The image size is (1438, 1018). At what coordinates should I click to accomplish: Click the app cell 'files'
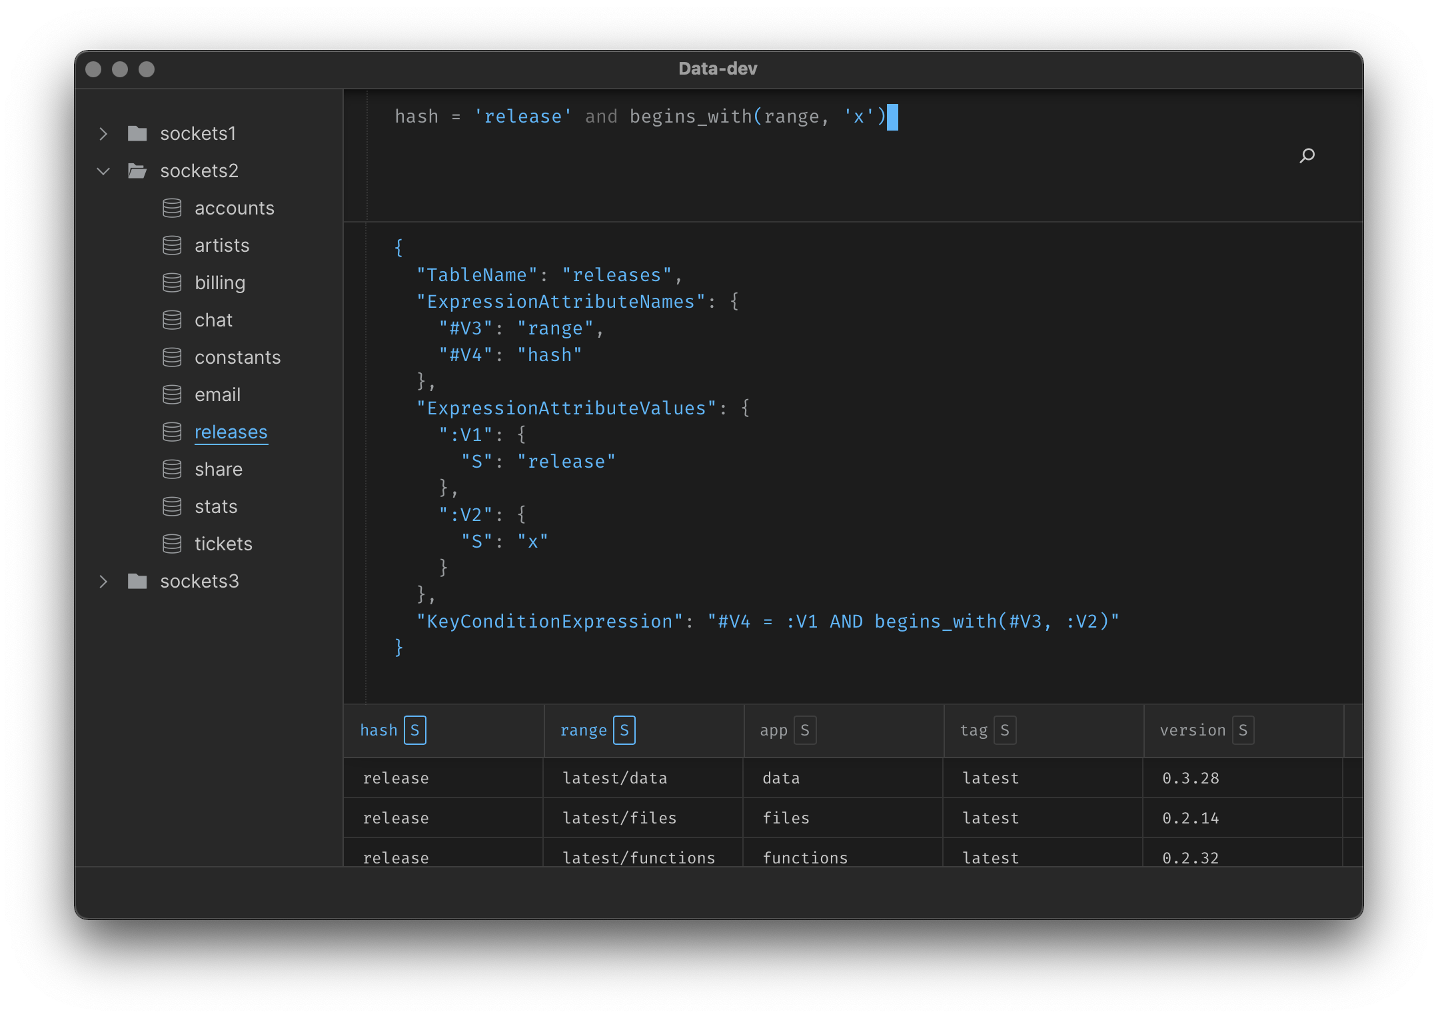tap(843, 818)
